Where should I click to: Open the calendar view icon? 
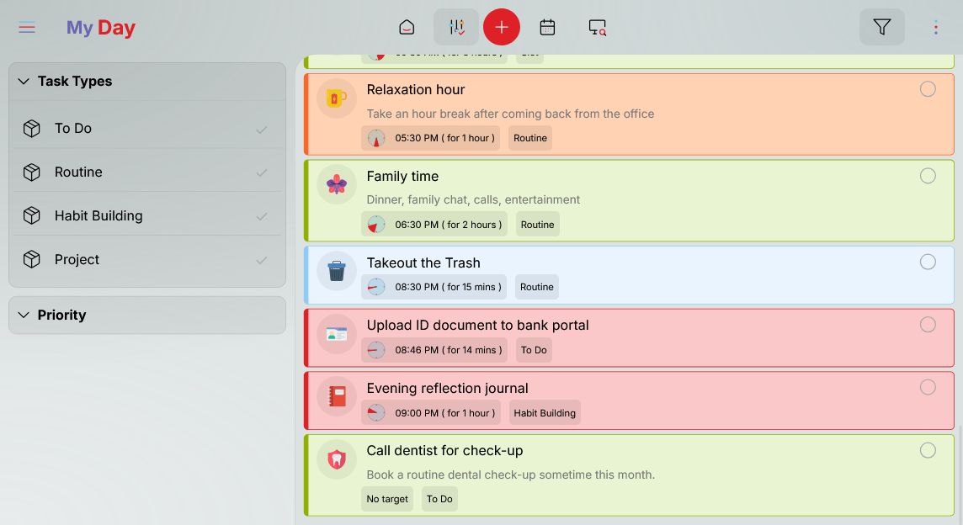coord(547,28)
